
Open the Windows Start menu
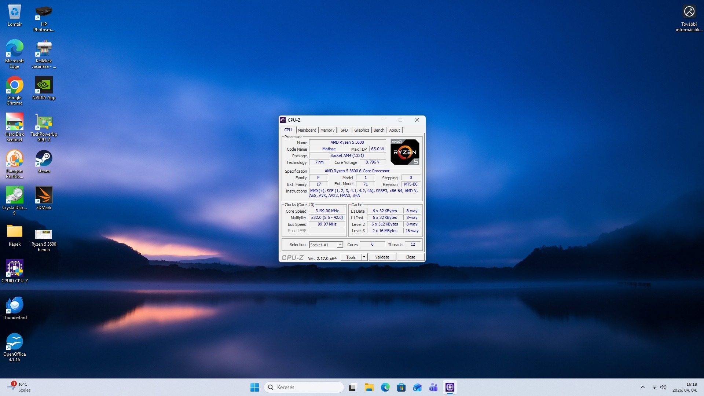coord(254,387)
